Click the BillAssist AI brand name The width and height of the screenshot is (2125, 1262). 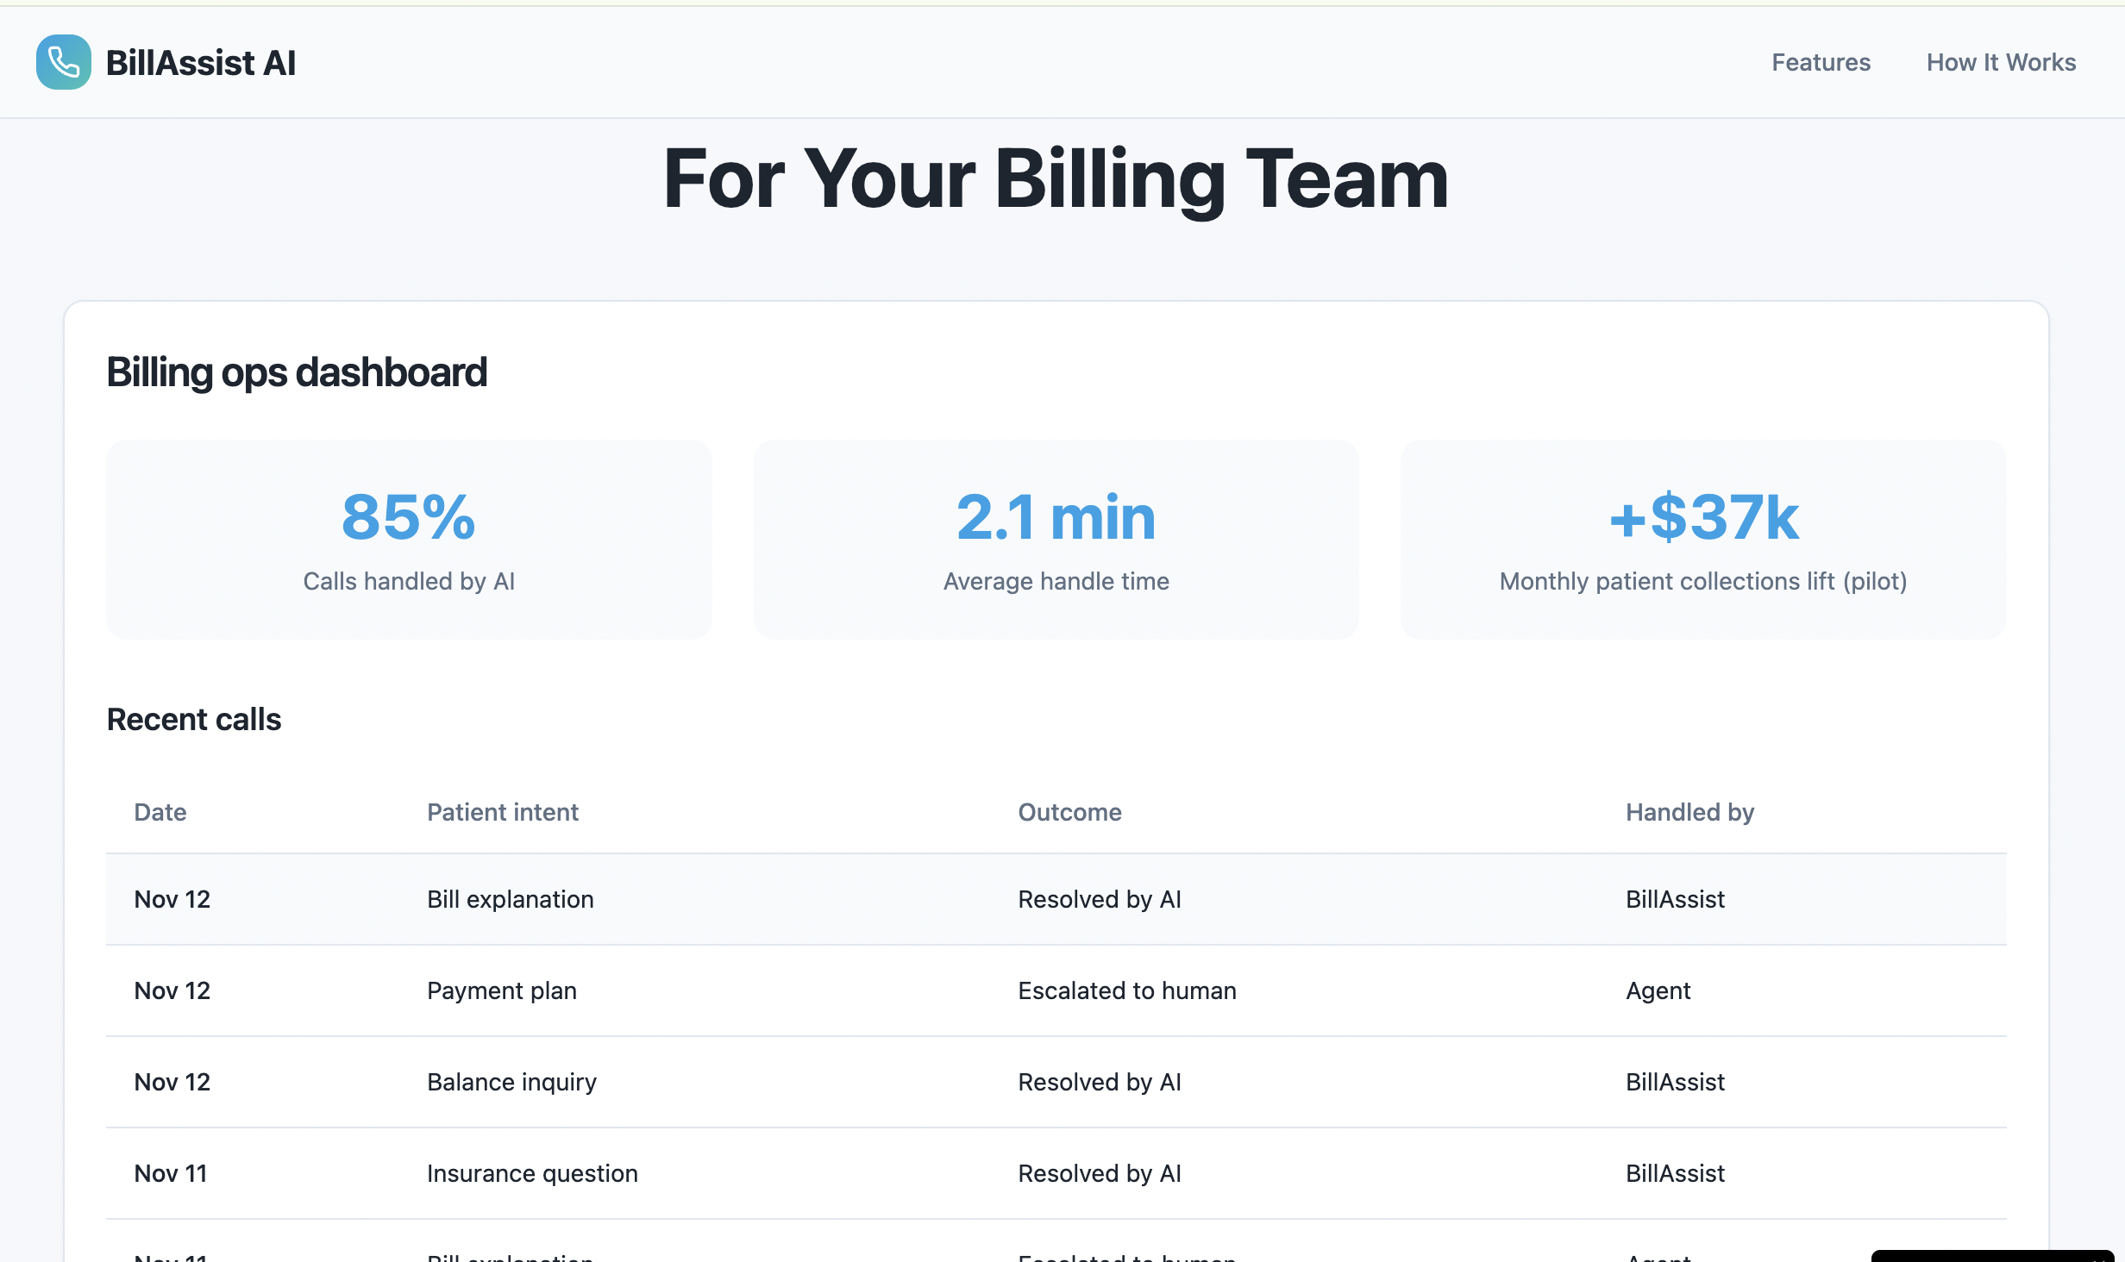click(x=200, y=63)
